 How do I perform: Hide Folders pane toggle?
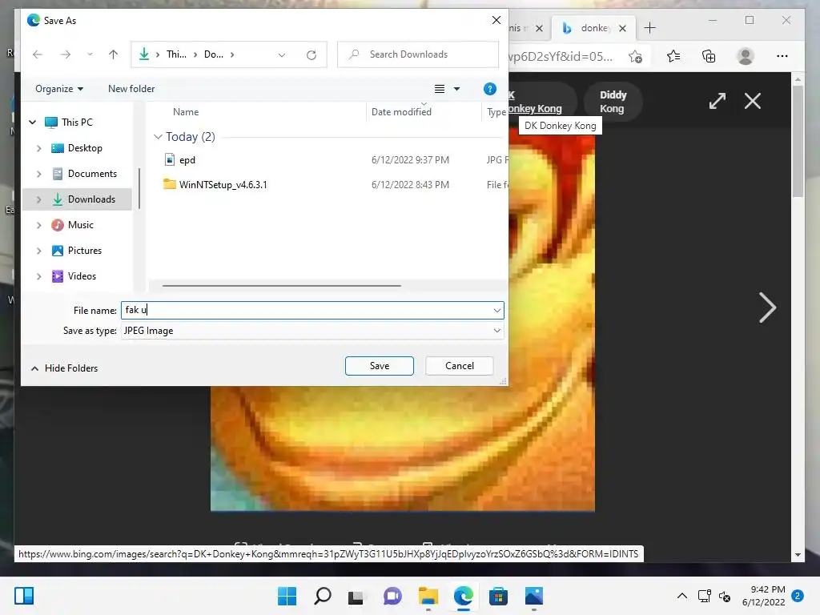click(64, 368)
